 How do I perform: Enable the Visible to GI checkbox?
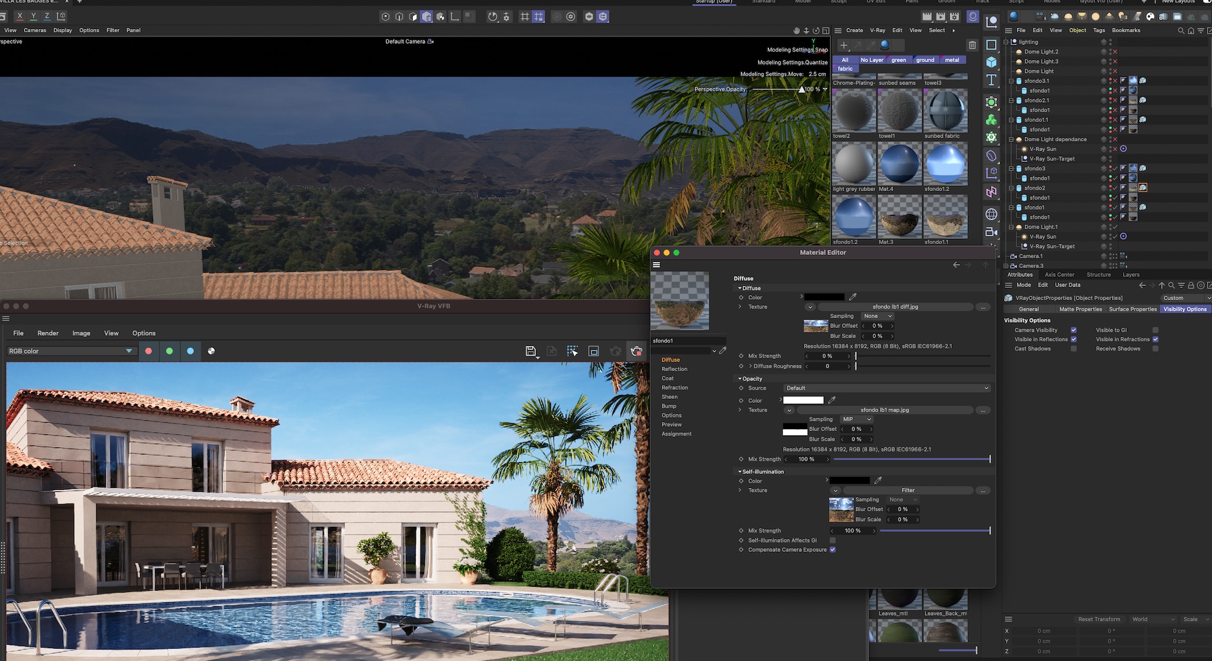(1155, 330)
